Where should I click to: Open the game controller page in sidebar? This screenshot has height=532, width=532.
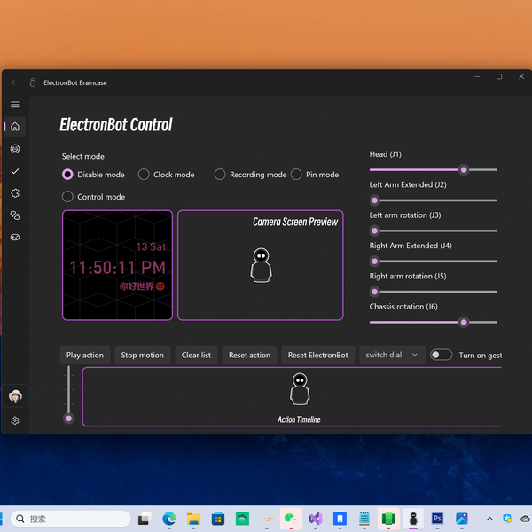click(15, 237)
